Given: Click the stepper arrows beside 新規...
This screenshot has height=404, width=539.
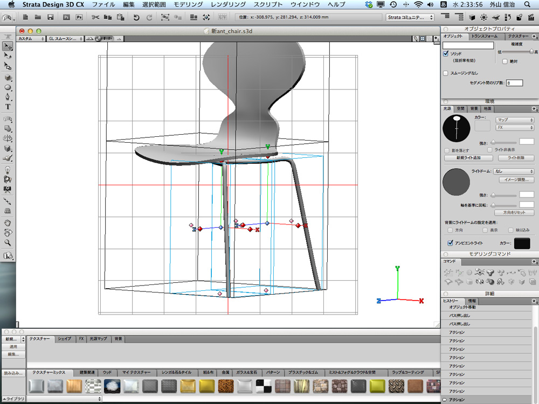Looking at the screenshot, I should 23,339.
